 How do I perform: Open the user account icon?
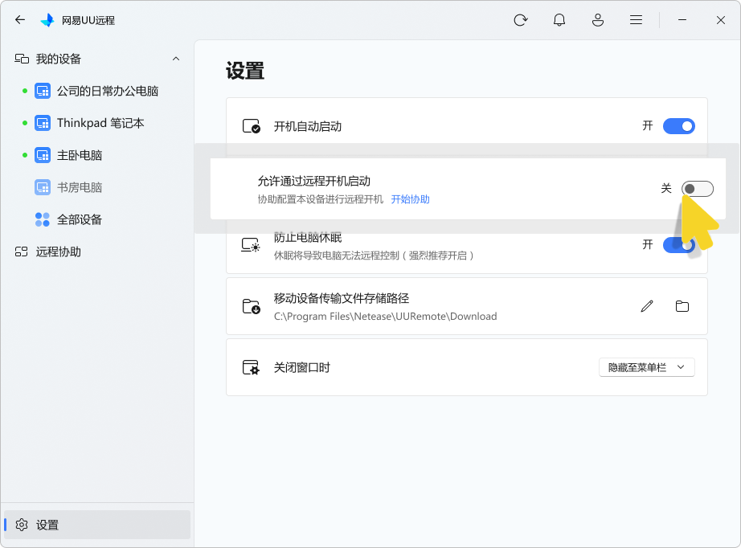click(x=598, y=20)
